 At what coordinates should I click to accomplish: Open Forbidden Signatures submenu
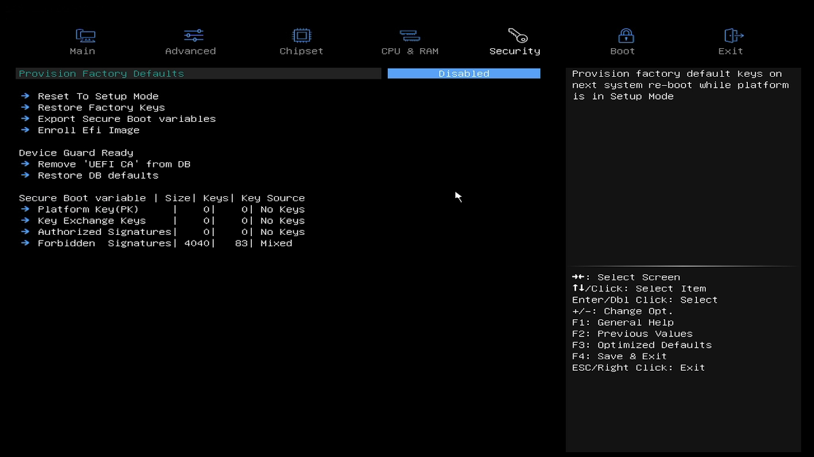tap(104, 244)
